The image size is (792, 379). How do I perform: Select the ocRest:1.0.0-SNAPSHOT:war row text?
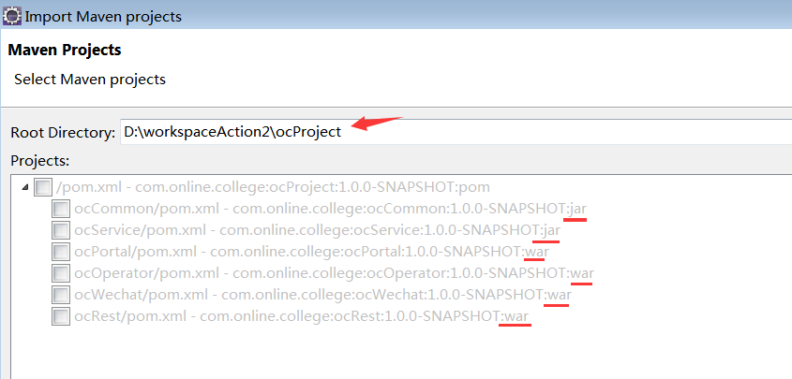pos(302,317)
